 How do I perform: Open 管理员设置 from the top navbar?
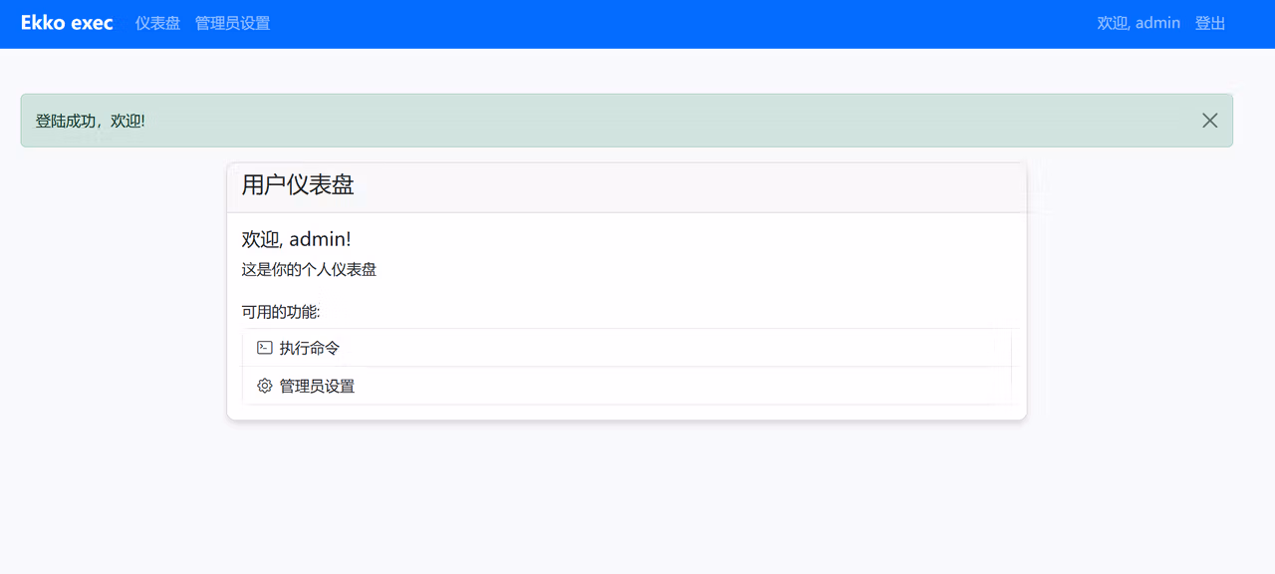click(x=232, y=23)
